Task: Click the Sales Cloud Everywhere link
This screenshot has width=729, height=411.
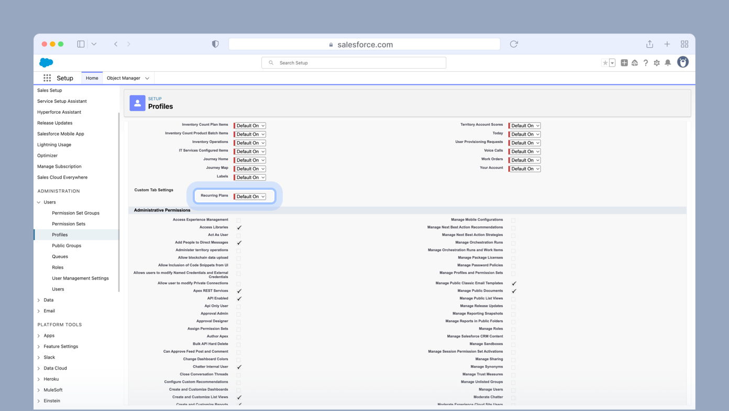Action: click(62, 177)
